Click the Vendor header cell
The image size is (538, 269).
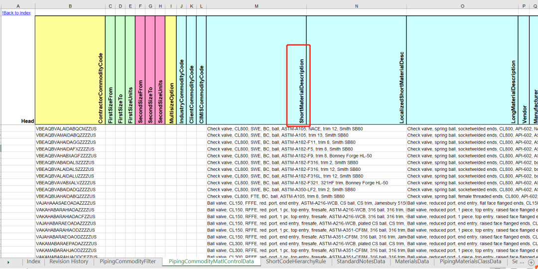tap(524, 70)
